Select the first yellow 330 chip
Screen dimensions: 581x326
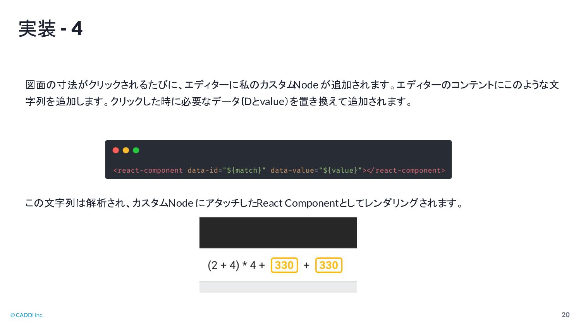(x=284, y=265)
